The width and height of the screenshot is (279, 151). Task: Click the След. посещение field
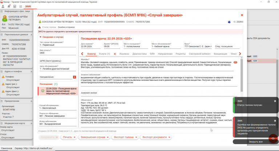pyautogui.click(x=227, y=46)
